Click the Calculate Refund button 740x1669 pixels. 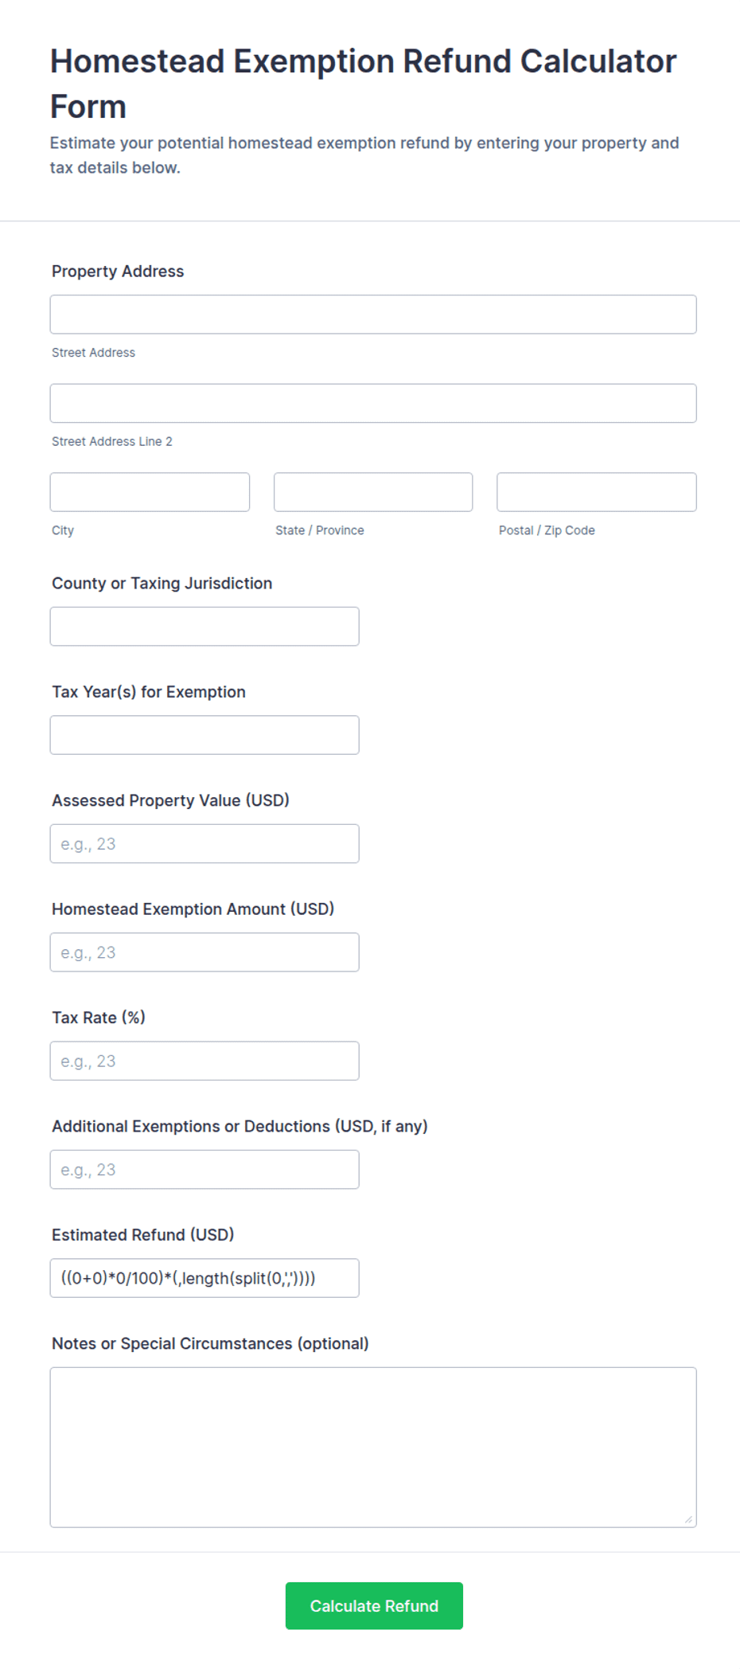tap(374, 1606)
